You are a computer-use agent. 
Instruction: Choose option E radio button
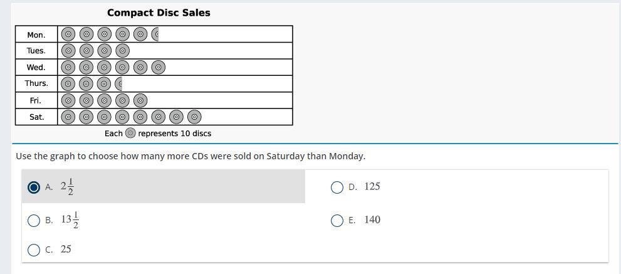[337, 220]
